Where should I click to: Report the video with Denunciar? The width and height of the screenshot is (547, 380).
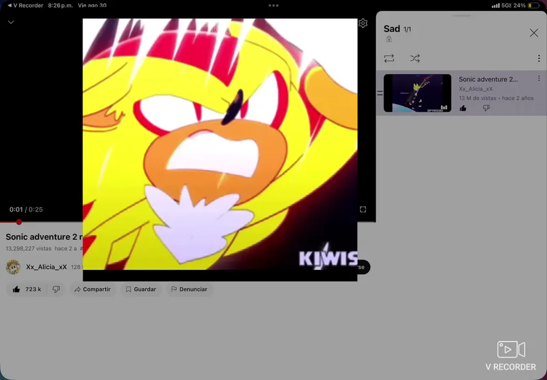189,289
